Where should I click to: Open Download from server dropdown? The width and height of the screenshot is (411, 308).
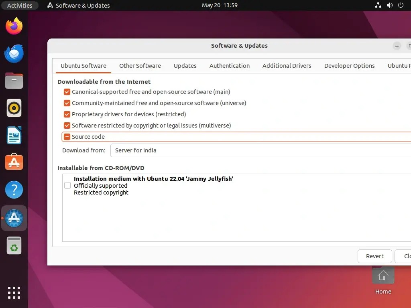pyautogui.click(x=260, y=150)
